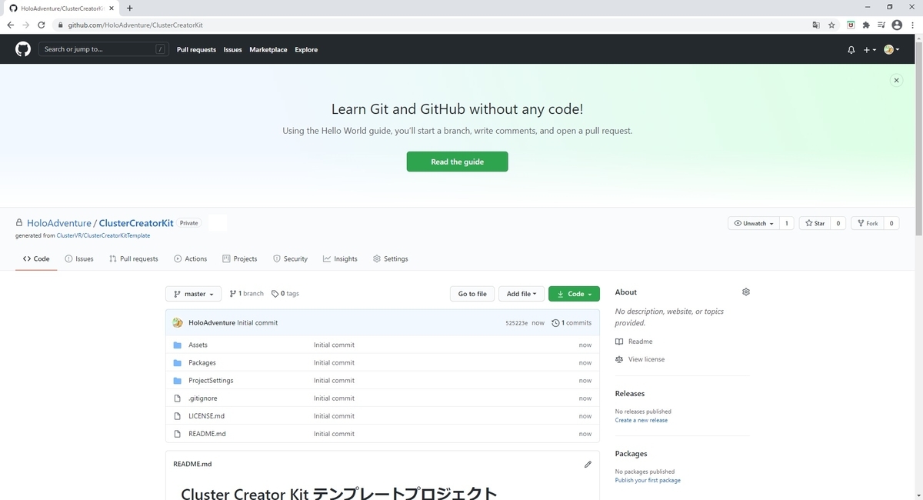Go back with browser back arrow
923x500 pixels.
(10, 25)
